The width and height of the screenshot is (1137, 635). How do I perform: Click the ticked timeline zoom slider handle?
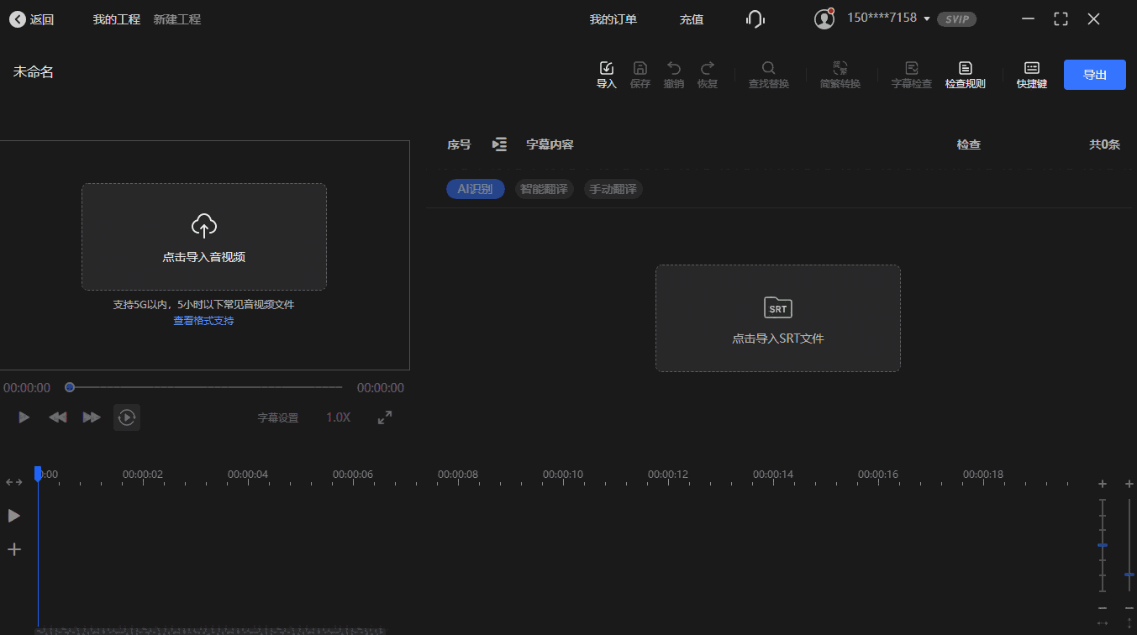[x=1103, y=545]
